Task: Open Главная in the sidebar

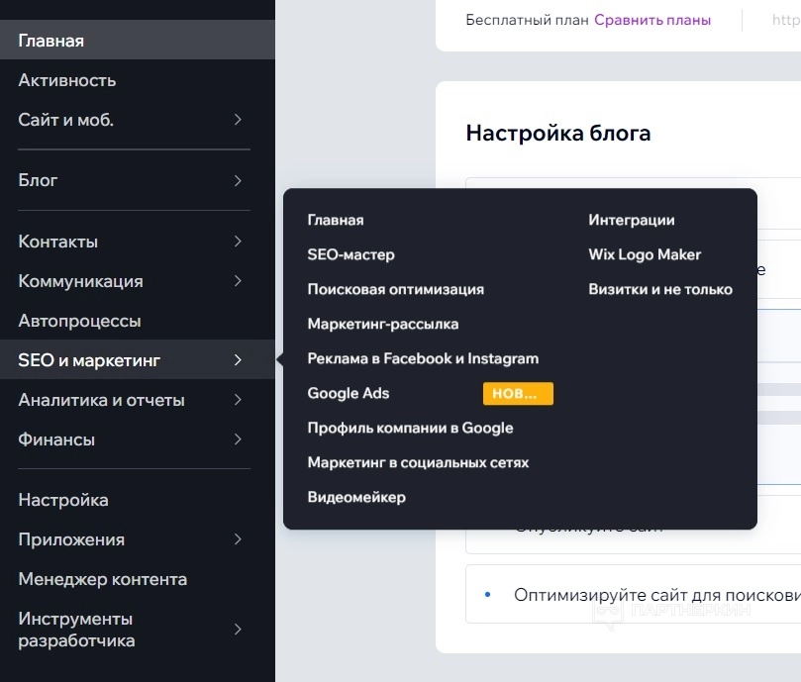Action: (x=51, y=41)
